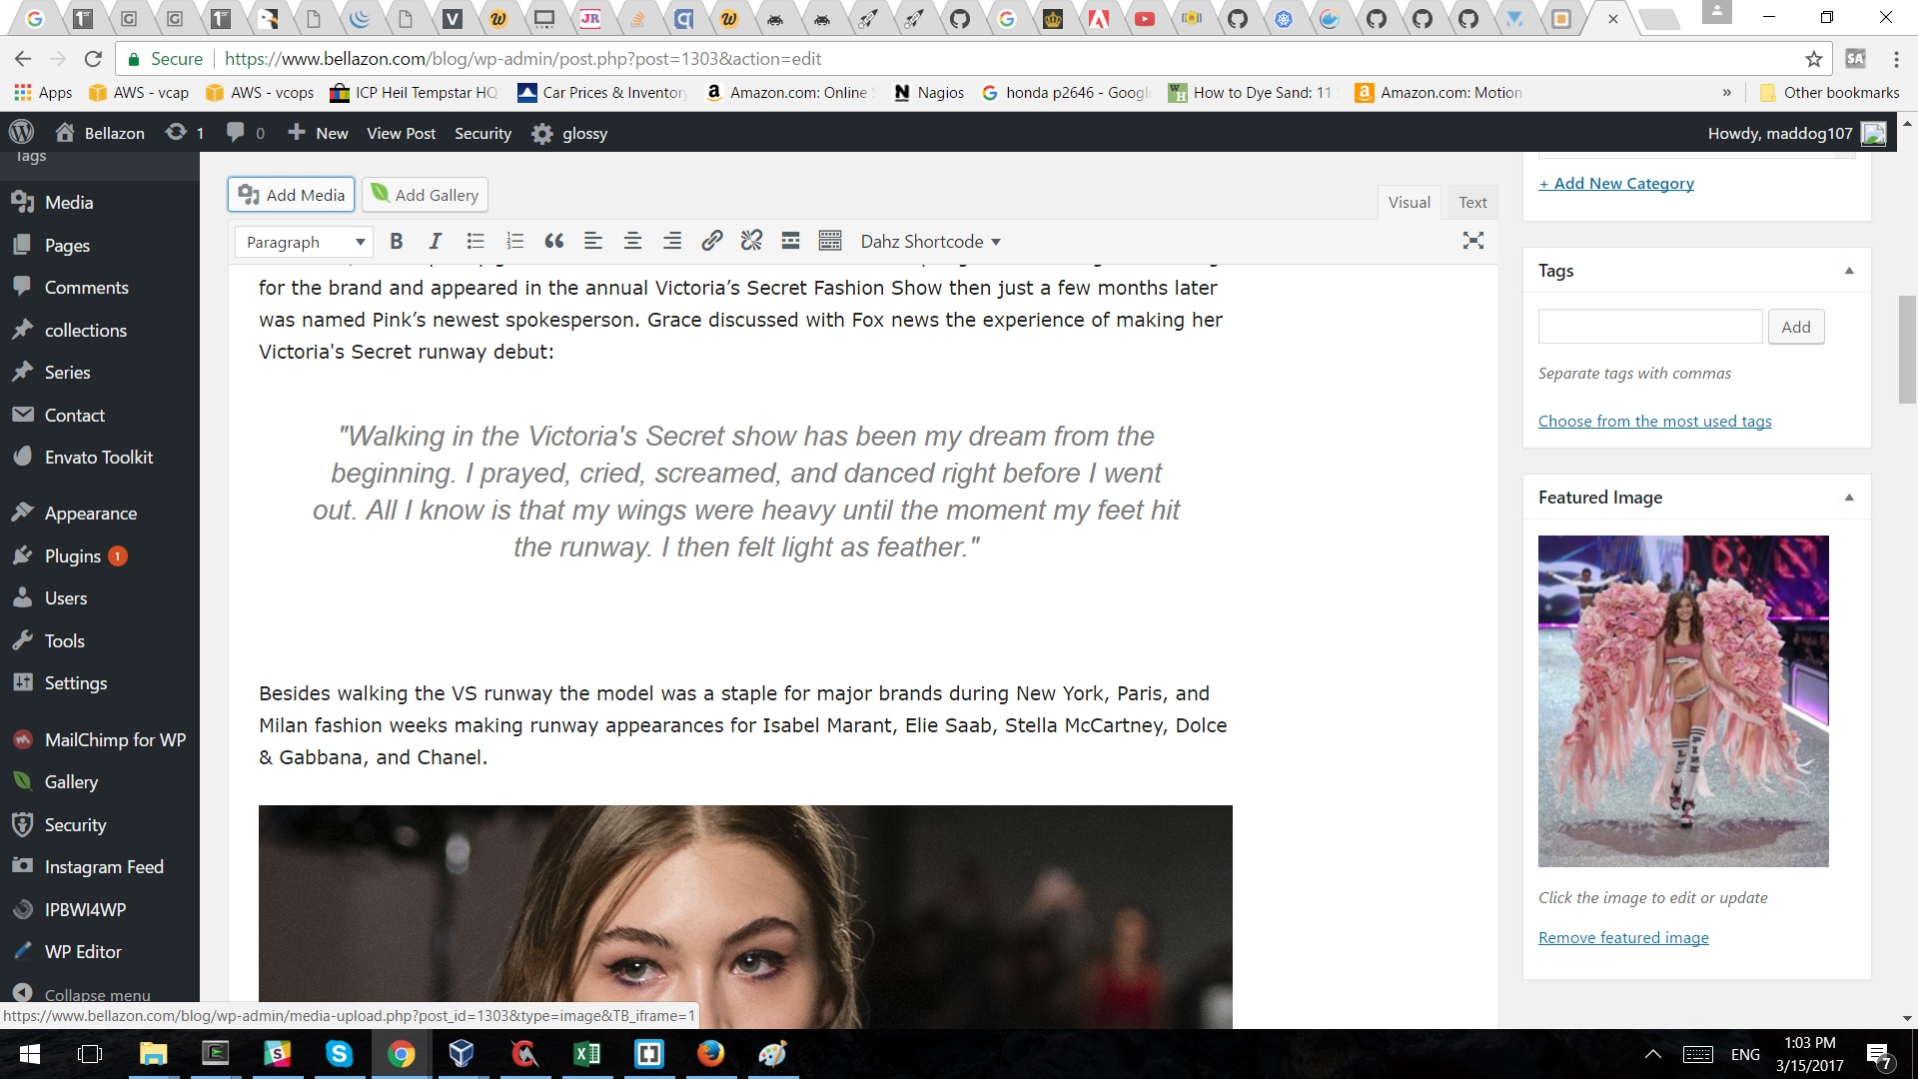Viewport: 1918px width, 1079px height.
Task: Click Remove featured image link
Action: point(1623,937)
